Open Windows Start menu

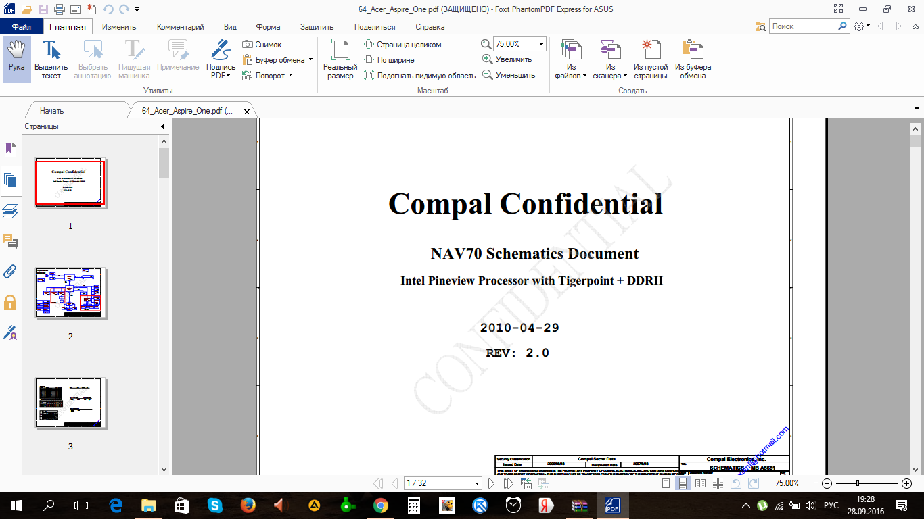coord(16,505)
